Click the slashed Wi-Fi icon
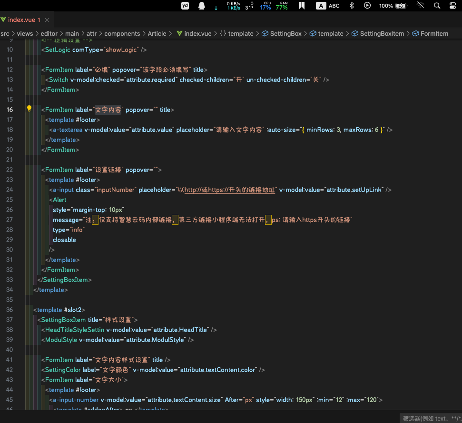Viewport: 462px width, 423px height. pyautogui.click(x=420, y=6)
